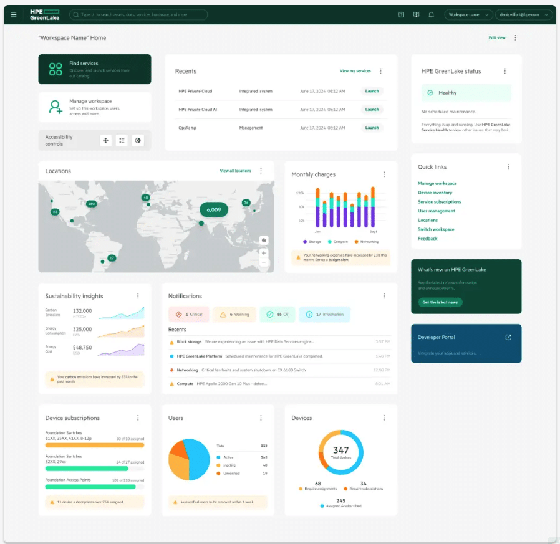Open Recents card kebab menu
Screen dimensions: 560x544
[381, 71]
